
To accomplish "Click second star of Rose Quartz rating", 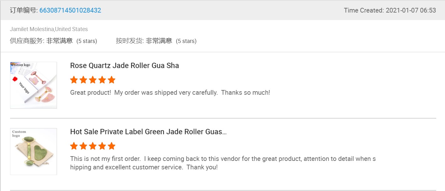I will [83, 80].
